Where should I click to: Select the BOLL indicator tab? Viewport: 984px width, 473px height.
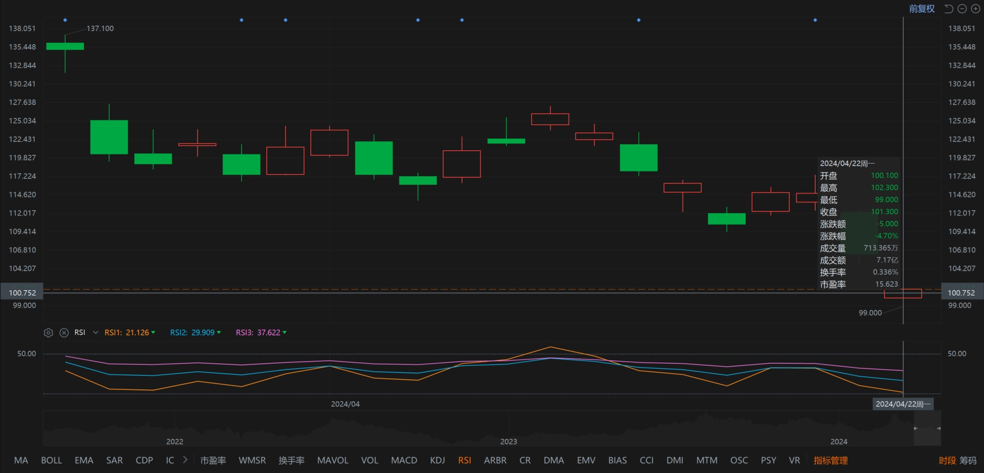[x=52, y=460]
